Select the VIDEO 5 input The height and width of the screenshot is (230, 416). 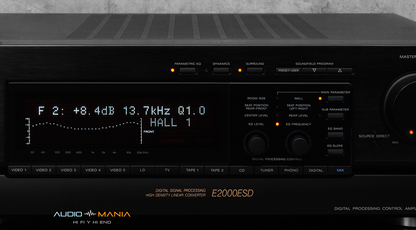click(118, 170)
